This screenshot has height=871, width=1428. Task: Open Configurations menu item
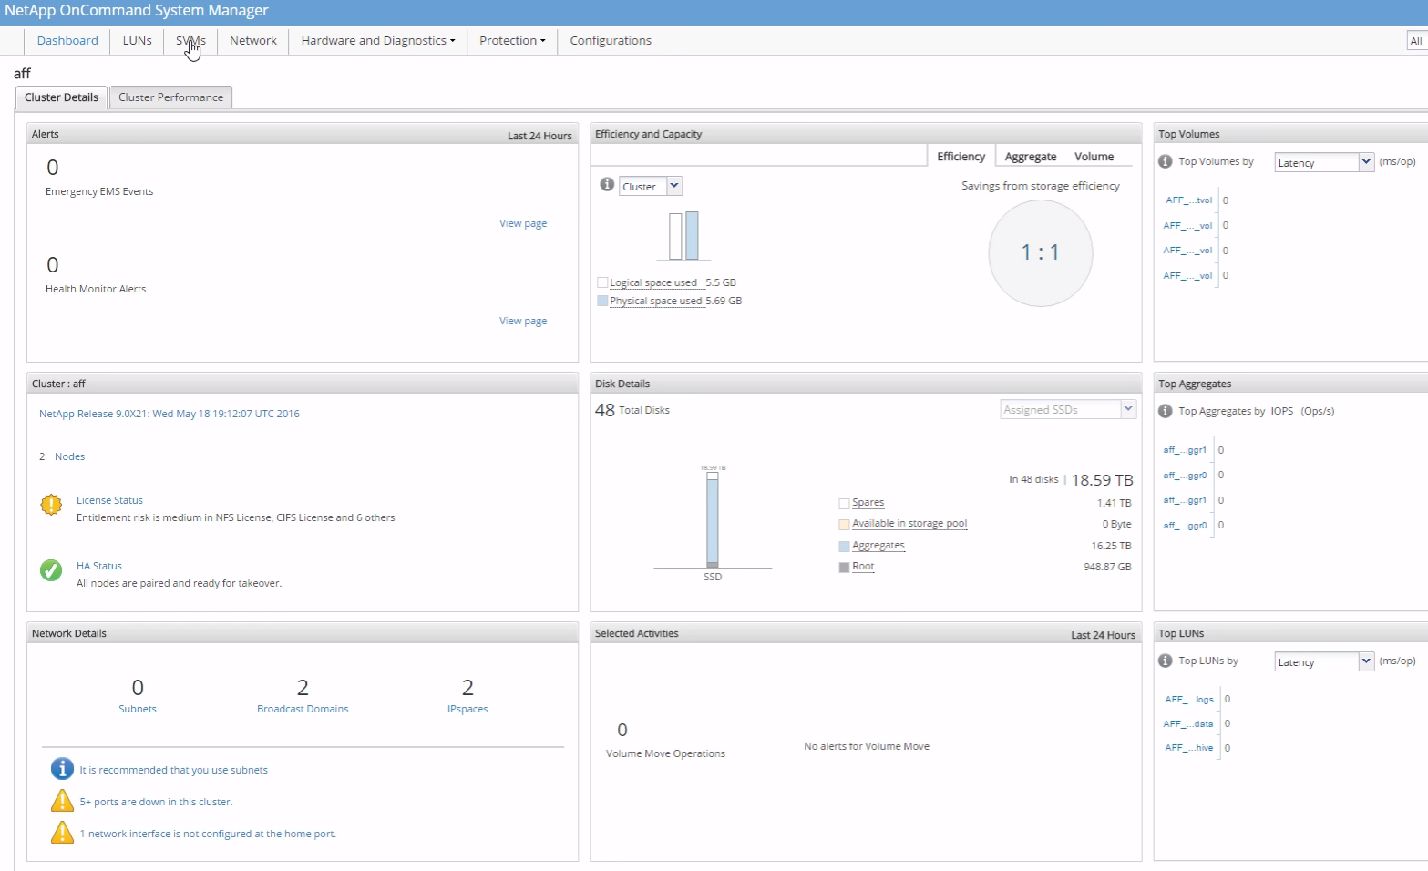611,41
